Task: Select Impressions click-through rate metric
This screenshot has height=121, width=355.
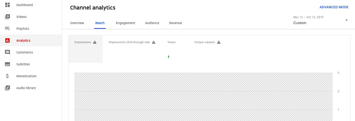Action: [x=132, y=49]
